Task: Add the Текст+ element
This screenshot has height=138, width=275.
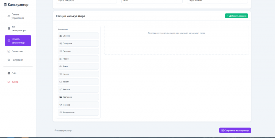Action: click(x=78, y=82)
